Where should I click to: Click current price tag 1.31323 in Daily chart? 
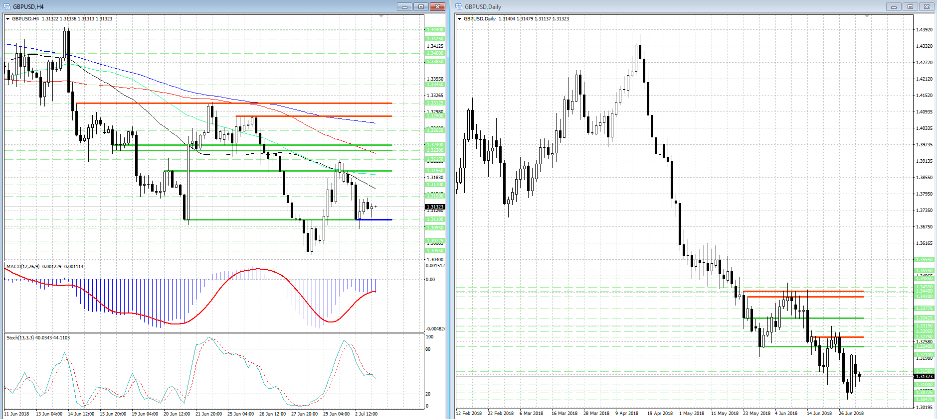[x=924, y=377]
